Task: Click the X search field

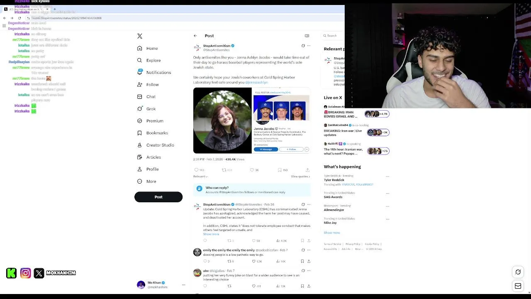Action: 334,36
